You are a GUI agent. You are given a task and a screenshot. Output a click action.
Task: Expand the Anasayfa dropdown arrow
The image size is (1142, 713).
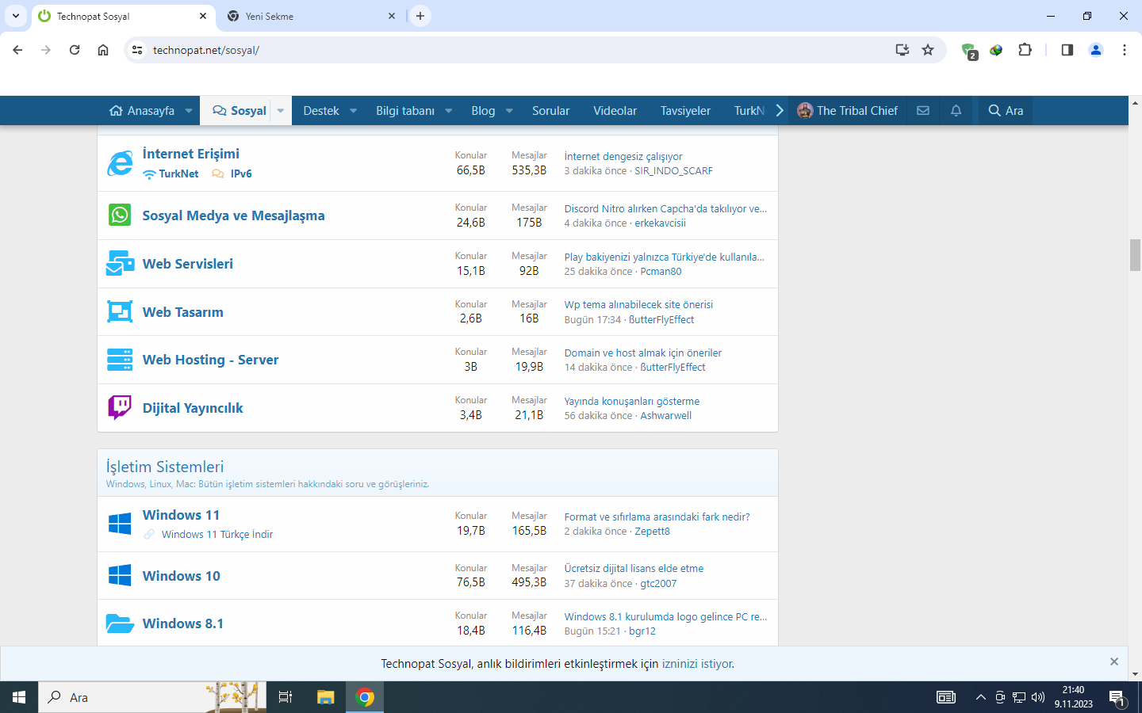click(x=189, y=111)
